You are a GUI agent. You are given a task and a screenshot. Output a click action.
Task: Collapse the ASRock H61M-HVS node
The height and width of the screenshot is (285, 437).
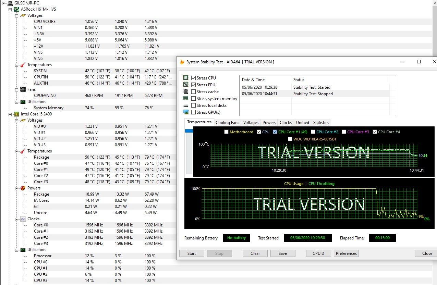(10, 9)
